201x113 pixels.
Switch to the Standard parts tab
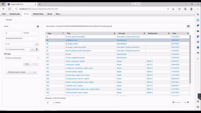pyautogui.click(x=15, y=14)
